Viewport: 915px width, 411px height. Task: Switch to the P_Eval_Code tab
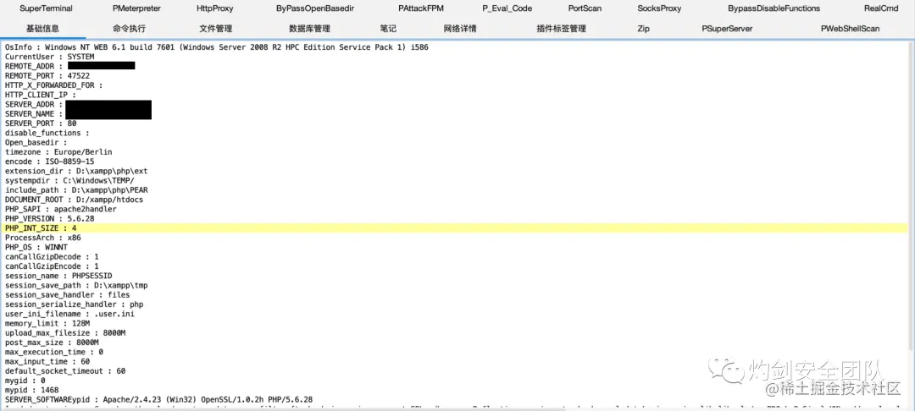click(507, 8)
